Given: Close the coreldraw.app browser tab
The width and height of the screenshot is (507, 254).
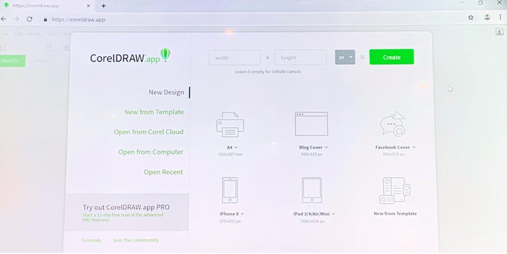Looking at the screenshot, I should point(88,6).
